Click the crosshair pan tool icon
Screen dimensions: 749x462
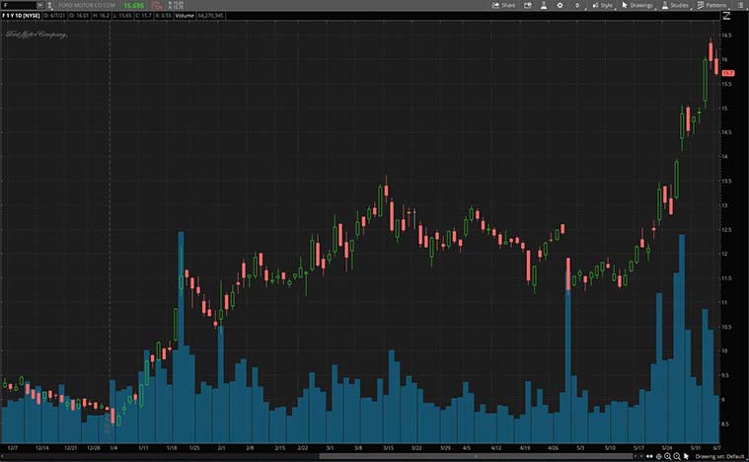pos(659,456)
